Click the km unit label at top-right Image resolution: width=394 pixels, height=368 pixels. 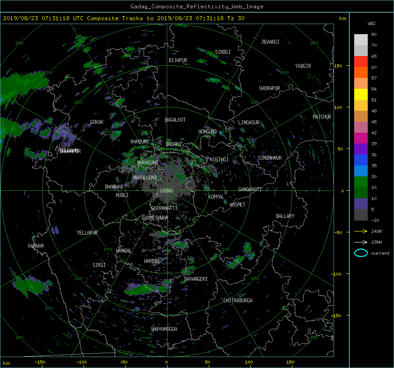(x=342, y=18)
